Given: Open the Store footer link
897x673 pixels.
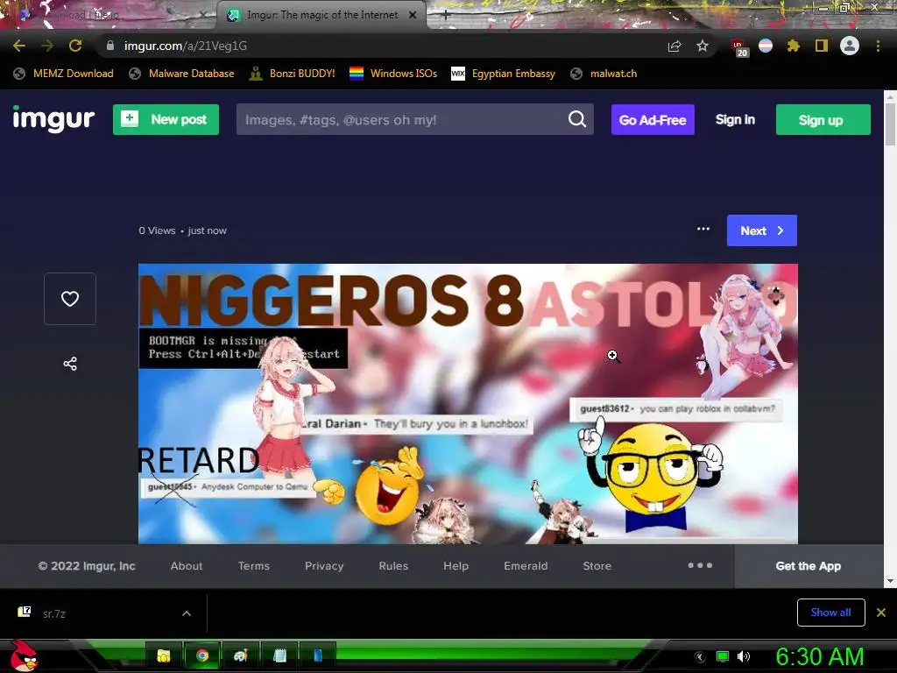Looking at the screenshot, I should (x=597, y=566).
